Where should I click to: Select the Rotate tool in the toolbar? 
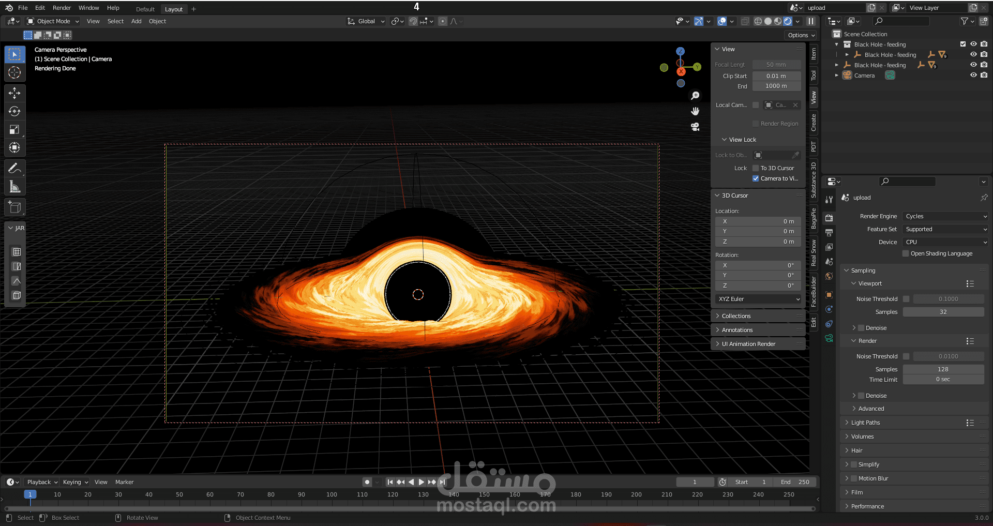click(x=14, y=111)
